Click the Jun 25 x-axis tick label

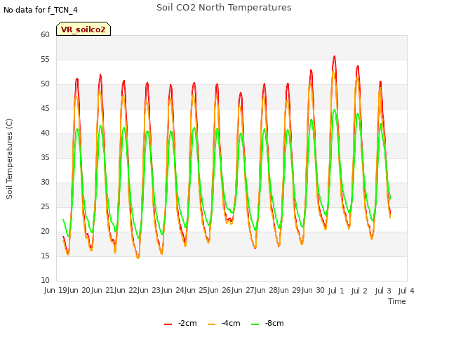click(196, 290)
